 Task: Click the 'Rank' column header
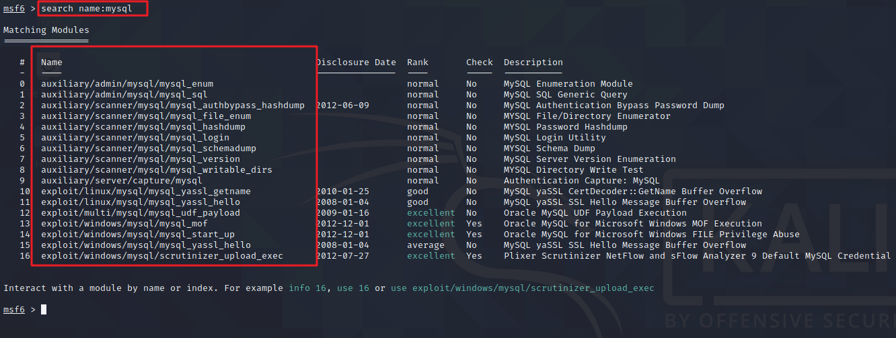[x=418, y=62]
